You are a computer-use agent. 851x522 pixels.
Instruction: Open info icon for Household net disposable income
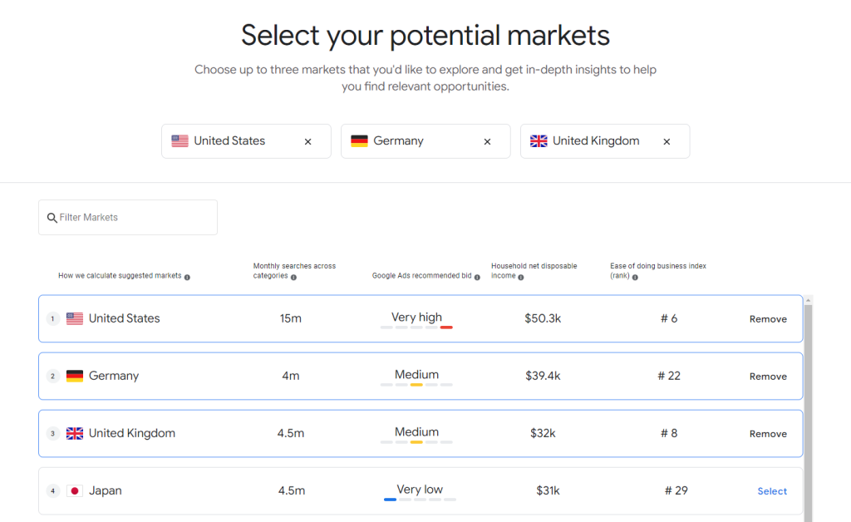tap(521, 278)
